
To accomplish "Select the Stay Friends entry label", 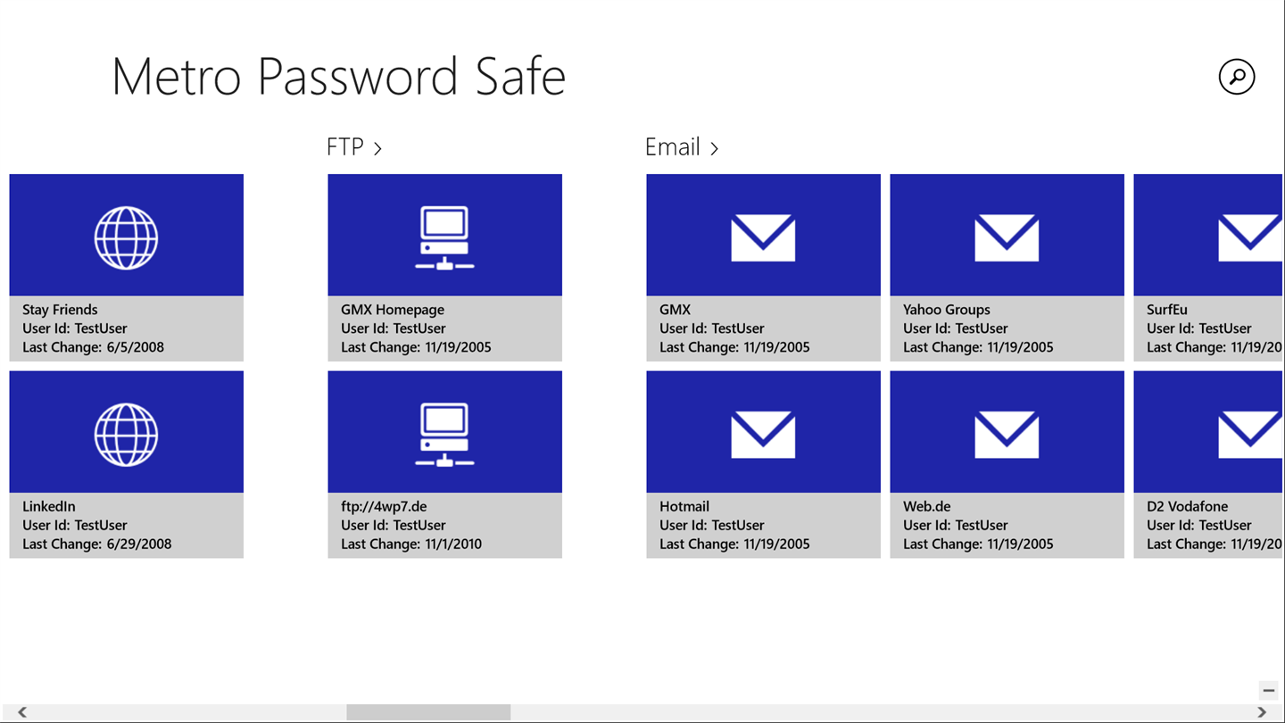I will click(60, 310).
